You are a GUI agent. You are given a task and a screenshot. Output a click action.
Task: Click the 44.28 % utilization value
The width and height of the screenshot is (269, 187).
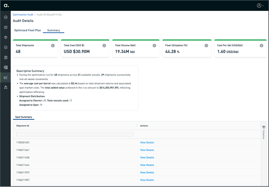pyautogui.click(x=172, y=52)
